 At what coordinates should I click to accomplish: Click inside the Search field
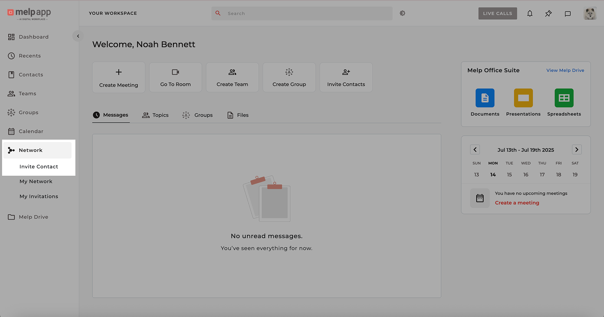(x=304, y=14)
